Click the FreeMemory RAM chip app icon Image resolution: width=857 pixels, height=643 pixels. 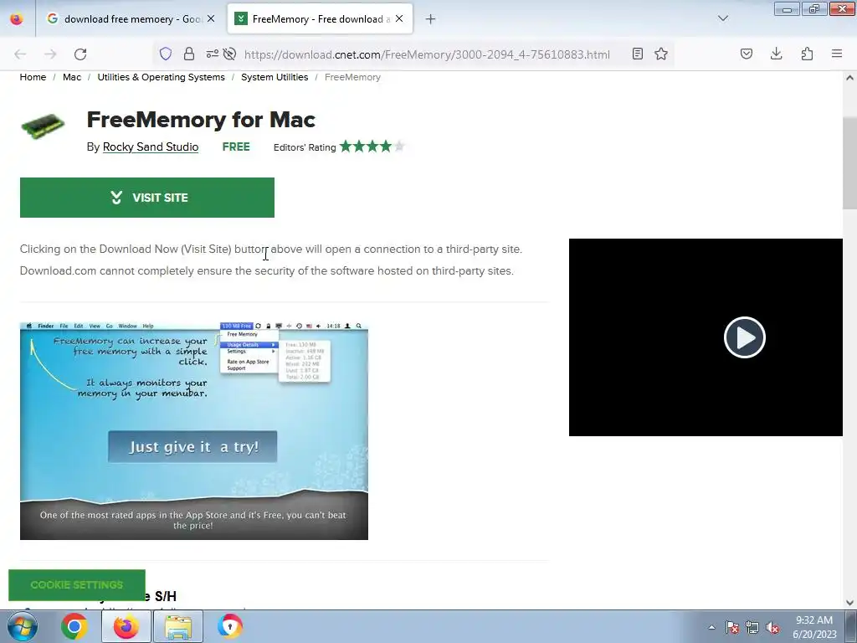(43, 126)
